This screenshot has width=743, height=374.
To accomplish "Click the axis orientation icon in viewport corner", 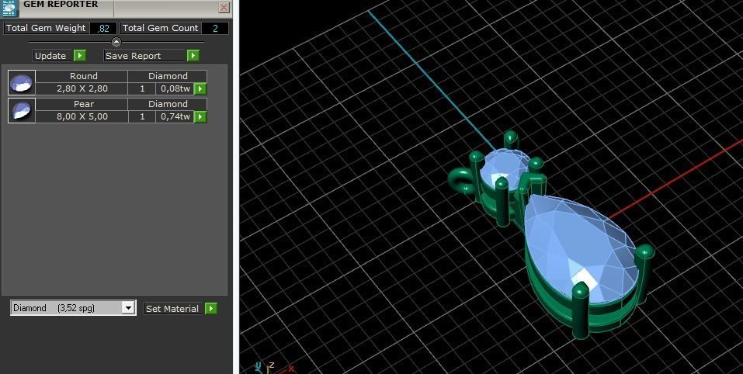I will (273, 367).
